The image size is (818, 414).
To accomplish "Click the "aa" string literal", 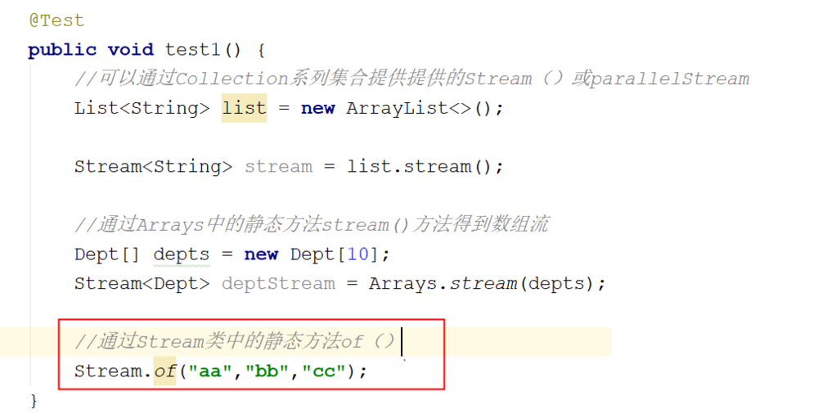I will coord(210,371).
